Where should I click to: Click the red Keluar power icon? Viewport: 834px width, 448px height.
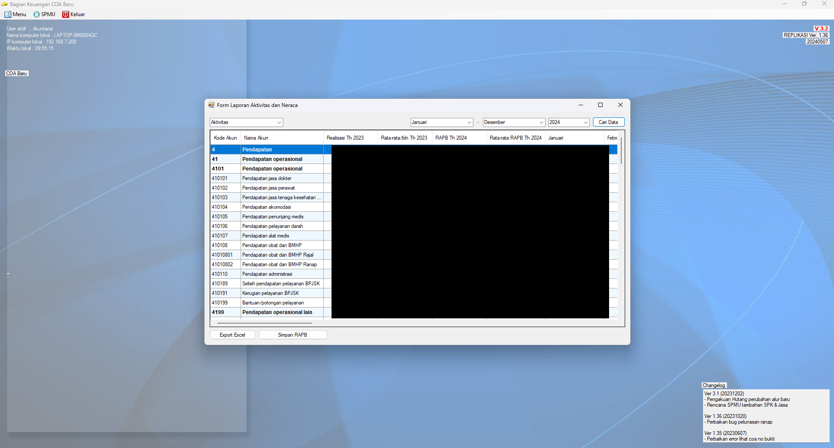pos(66,14)
